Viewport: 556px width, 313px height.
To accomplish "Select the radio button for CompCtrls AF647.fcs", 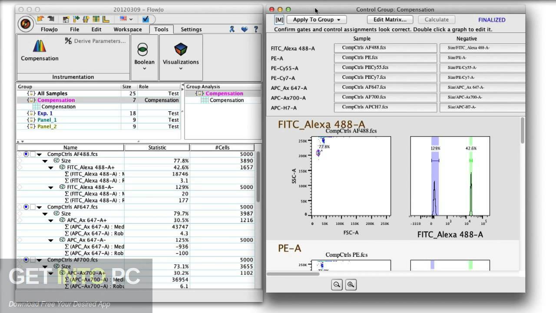I will click(26, 207).
